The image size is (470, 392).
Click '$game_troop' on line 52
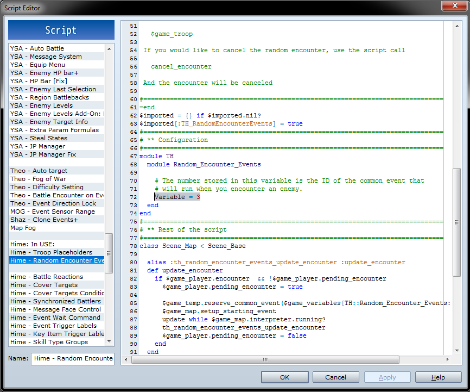point(172,34)
